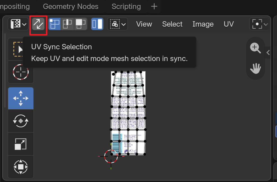Switch to face select mode
This screenshot has height=182, width=277.
pos(81,24)
